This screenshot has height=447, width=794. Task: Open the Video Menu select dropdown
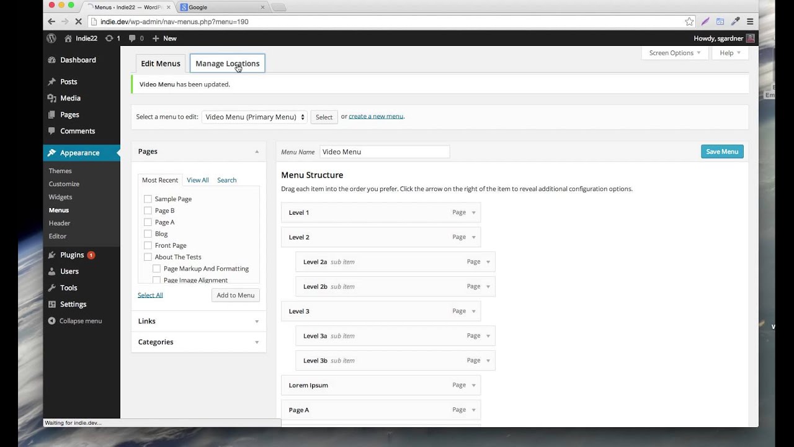[254, 117]
